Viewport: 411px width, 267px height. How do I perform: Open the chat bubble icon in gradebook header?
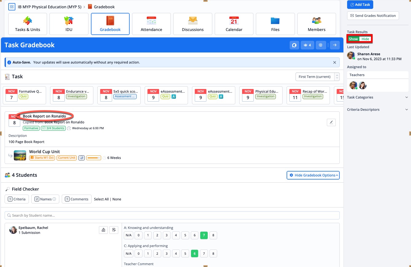(294, 45)
